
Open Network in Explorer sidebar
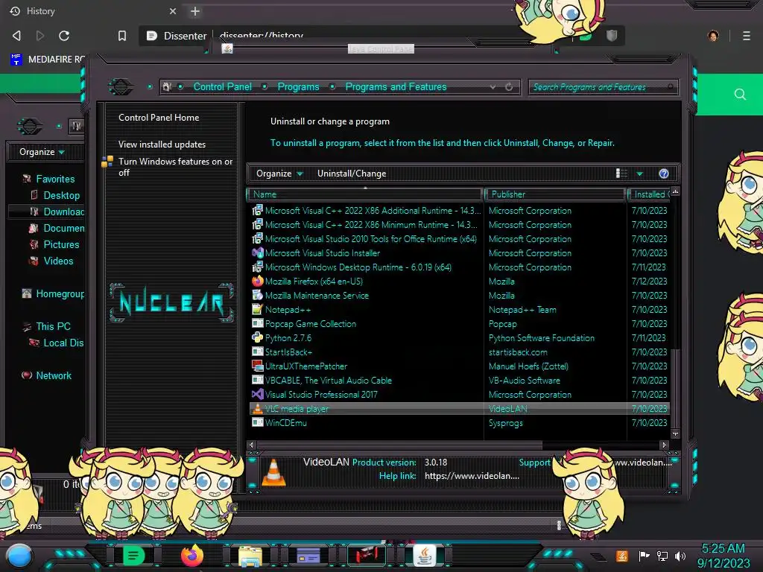(x=53, y=375)
